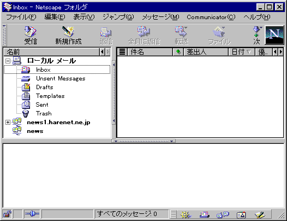Open the 編集(E) menu
Viewport: 287px width, 221px height.
pyautogui.click(x=55, y=18)
